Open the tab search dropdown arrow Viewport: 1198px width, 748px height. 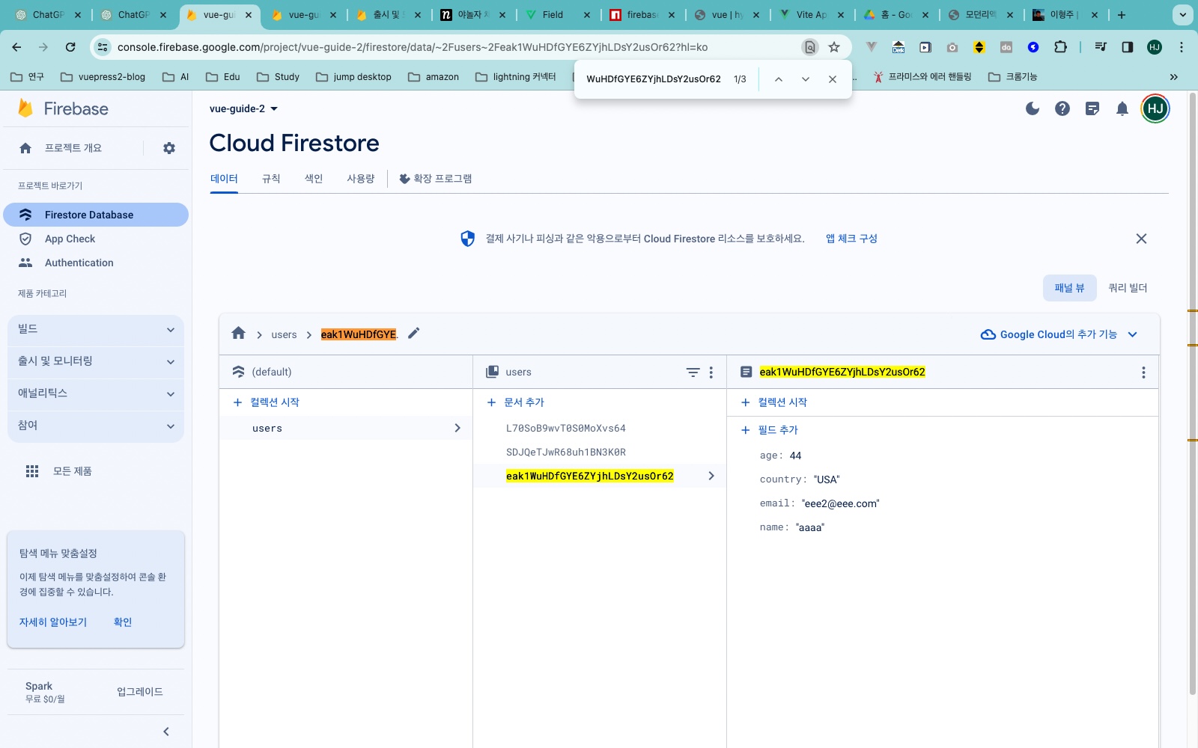[x=1183, y=15]
